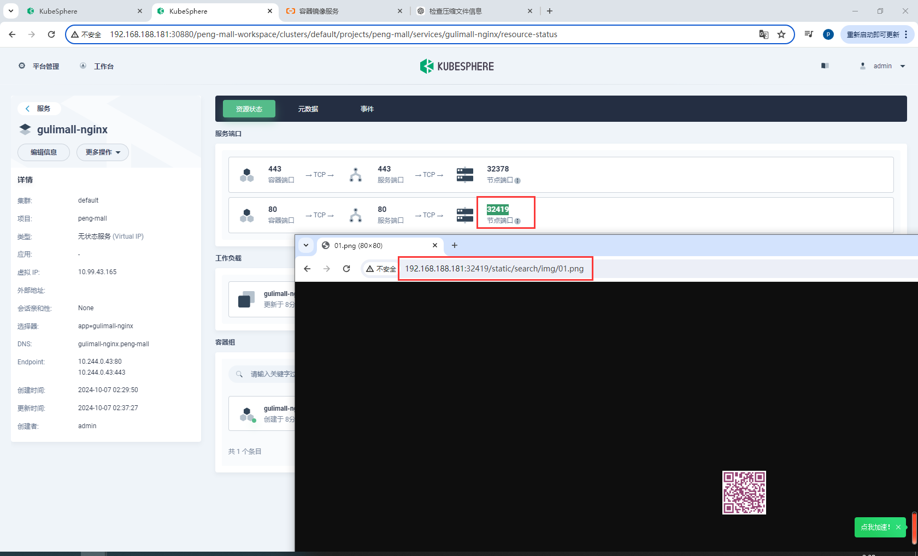This screenshot has height=556, width=918.
Task: Click the documentation book icon near admin
Action: [x=825, y=66]
